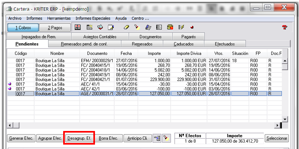Select the document cell FC/ 20040418/1
299x149 pixels.
[x=97, y=70]
